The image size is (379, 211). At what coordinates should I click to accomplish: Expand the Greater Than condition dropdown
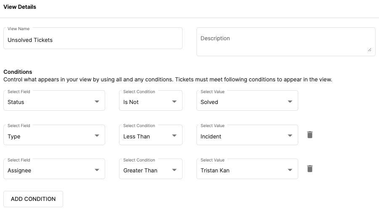(x=151, y=169)
